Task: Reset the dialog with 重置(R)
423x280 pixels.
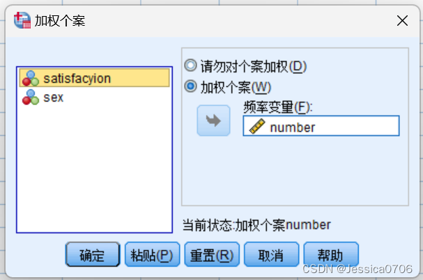Action: pos(212,254)
